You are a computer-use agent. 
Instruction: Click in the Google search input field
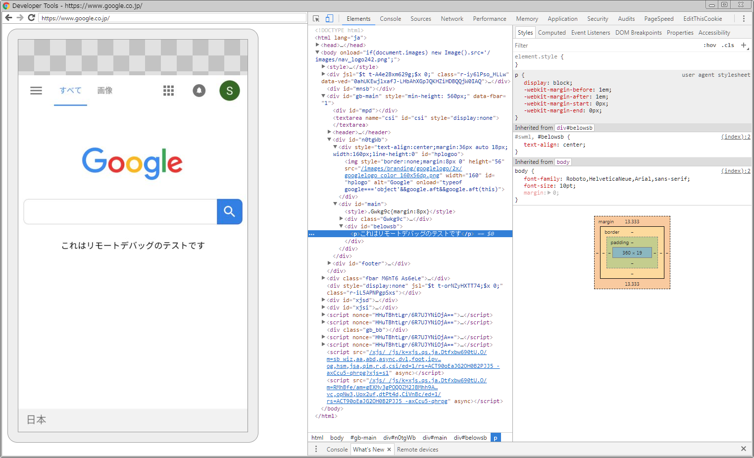tap(120, 211)
